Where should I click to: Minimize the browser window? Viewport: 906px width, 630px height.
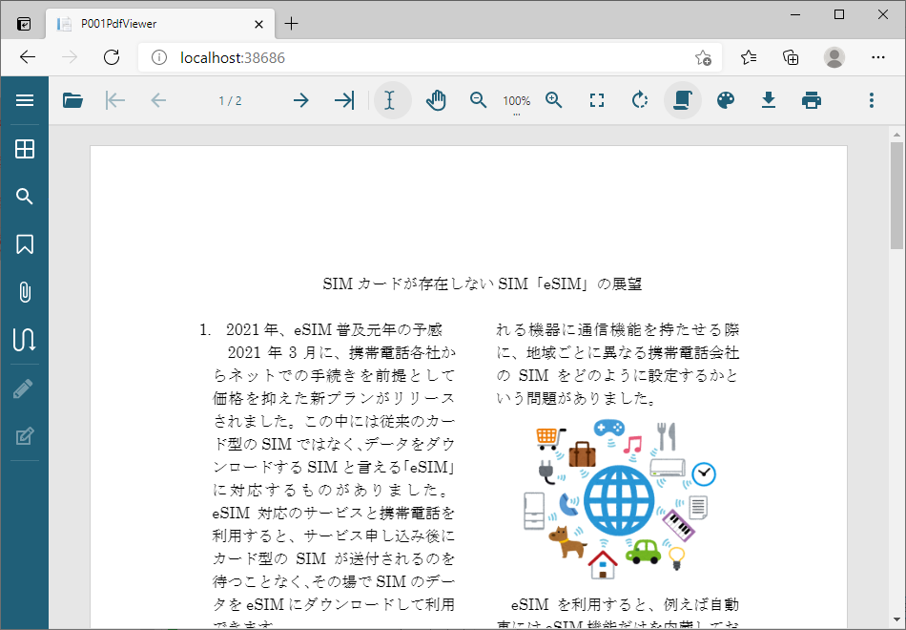(x=795, y=14)
